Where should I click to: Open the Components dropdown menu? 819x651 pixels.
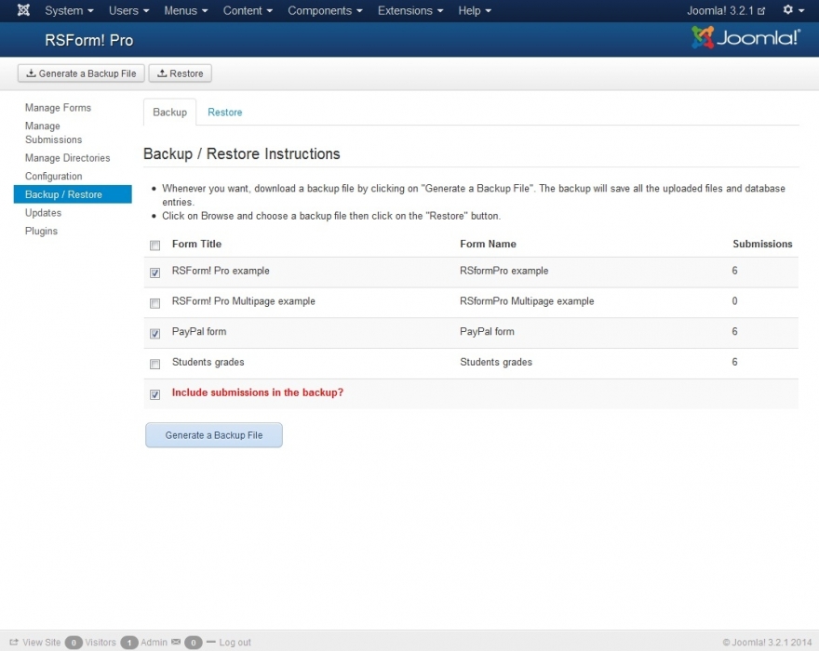[x=325, y=10]
